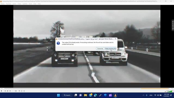Open the Wi-Fi network tray icon

tap(155, 95)
